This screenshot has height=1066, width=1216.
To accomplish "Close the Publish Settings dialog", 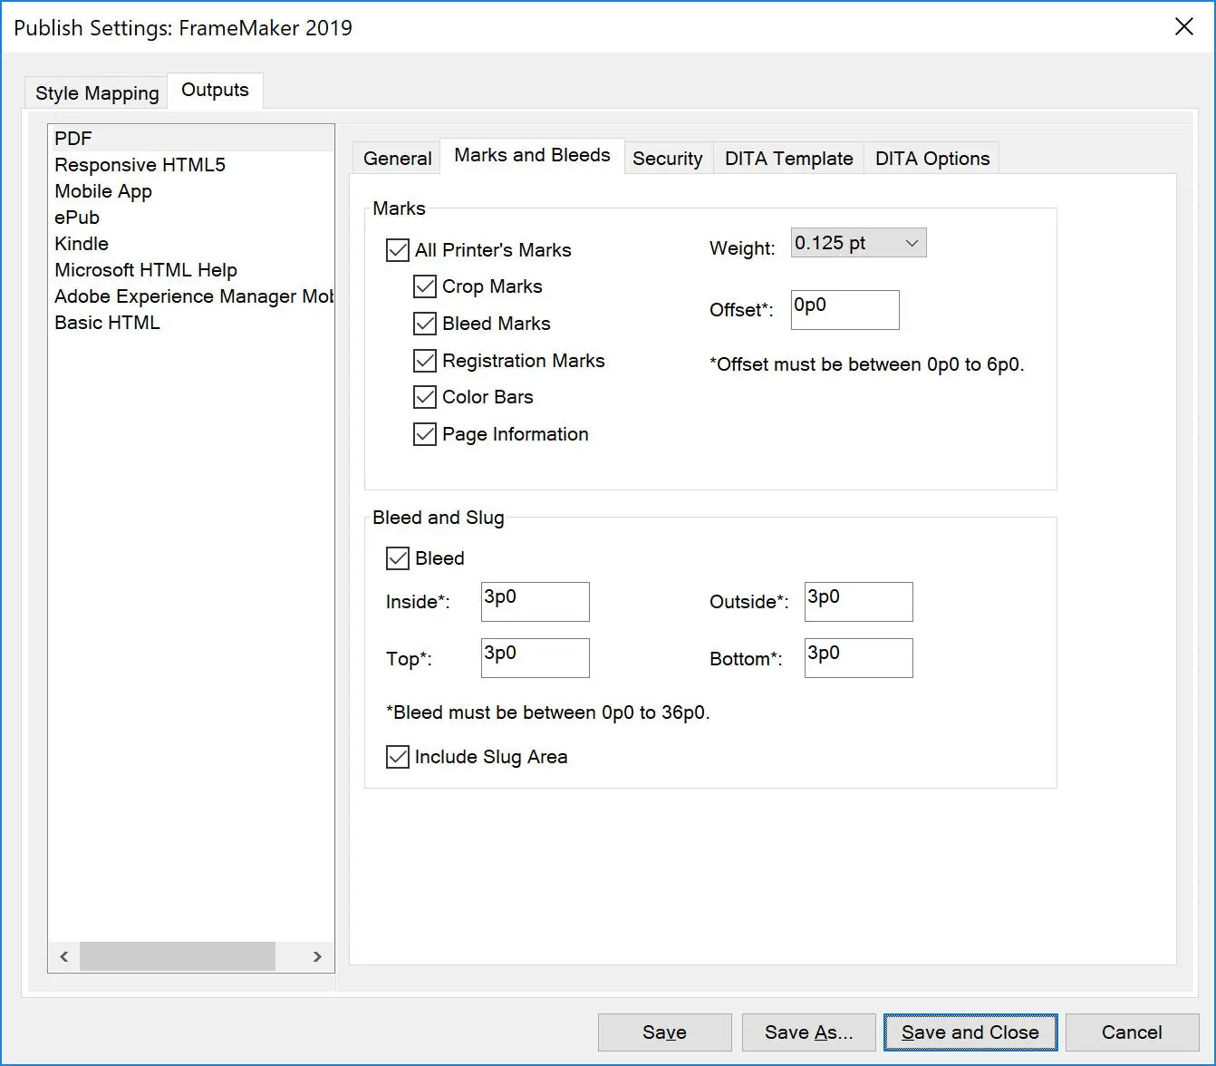I will coord(1183,27).
